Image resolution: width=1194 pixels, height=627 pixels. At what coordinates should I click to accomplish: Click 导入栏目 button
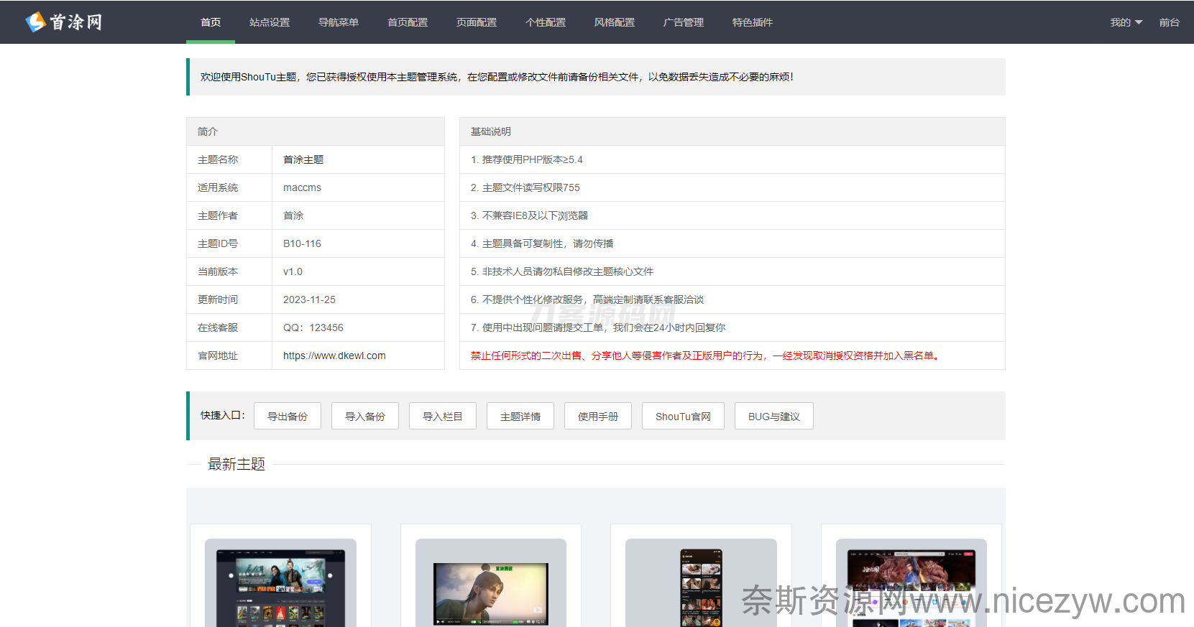443,416
